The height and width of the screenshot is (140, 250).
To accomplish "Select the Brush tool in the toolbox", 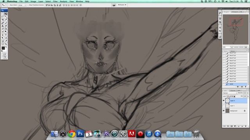I will coord(6,23).
